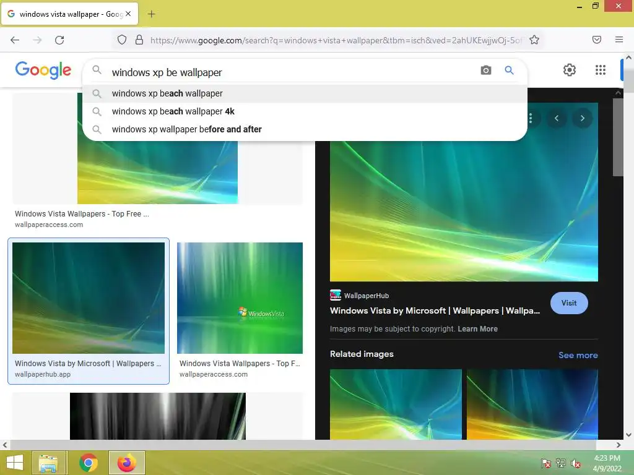Open File Explorer from the taskbar
Screen dimensions: 634x475
point(48,463)
